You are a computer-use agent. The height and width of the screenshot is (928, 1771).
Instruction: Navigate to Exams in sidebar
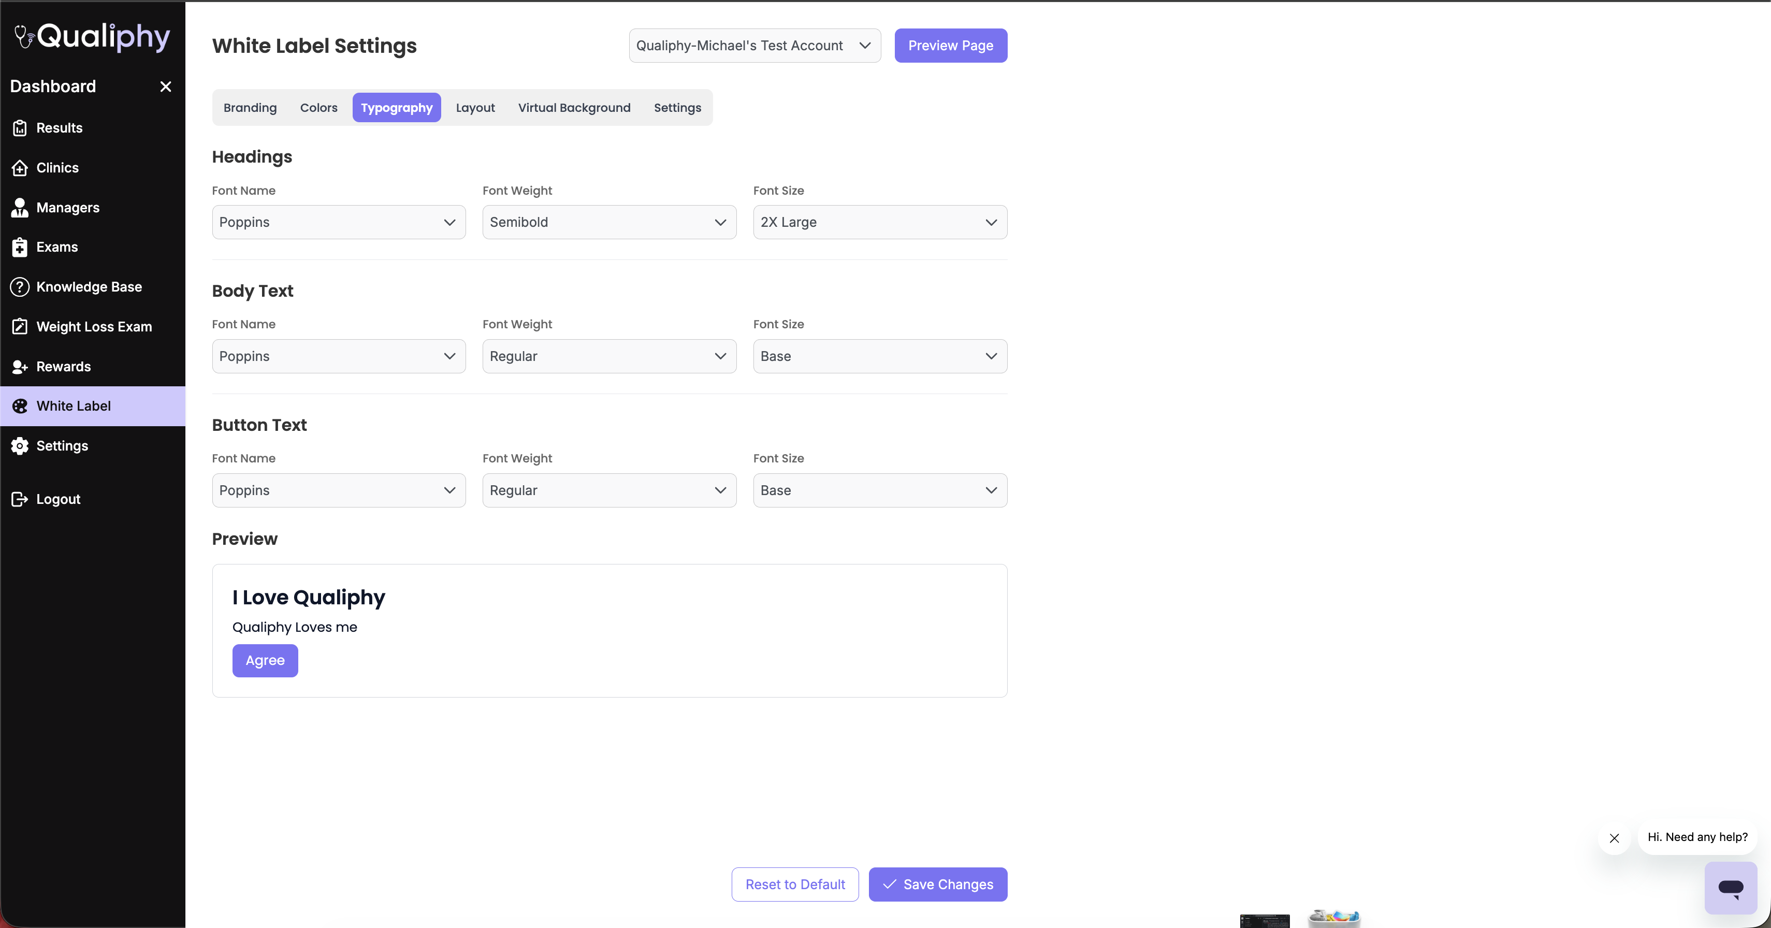tap(93, 248)
